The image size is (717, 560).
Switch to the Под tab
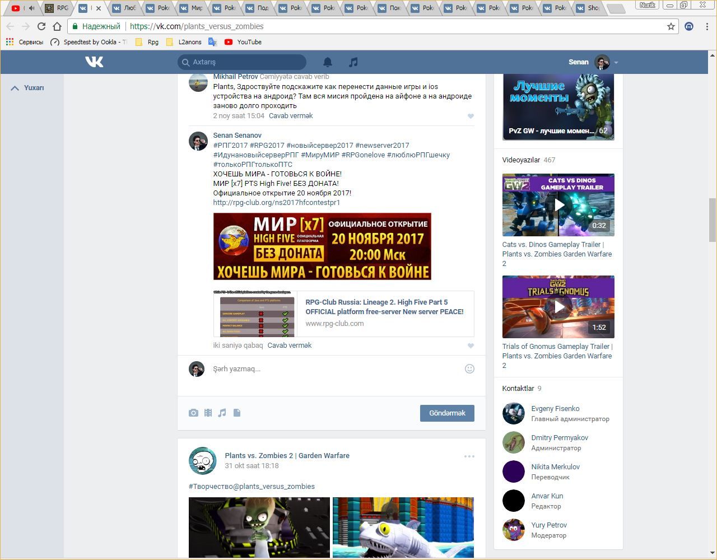point(257,8)
